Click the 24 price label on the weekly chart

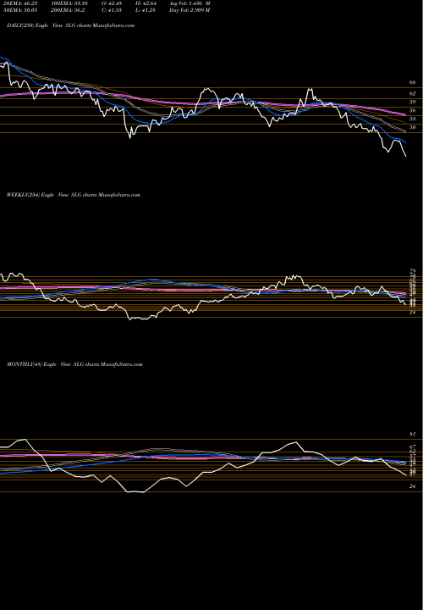pos(413,313)
